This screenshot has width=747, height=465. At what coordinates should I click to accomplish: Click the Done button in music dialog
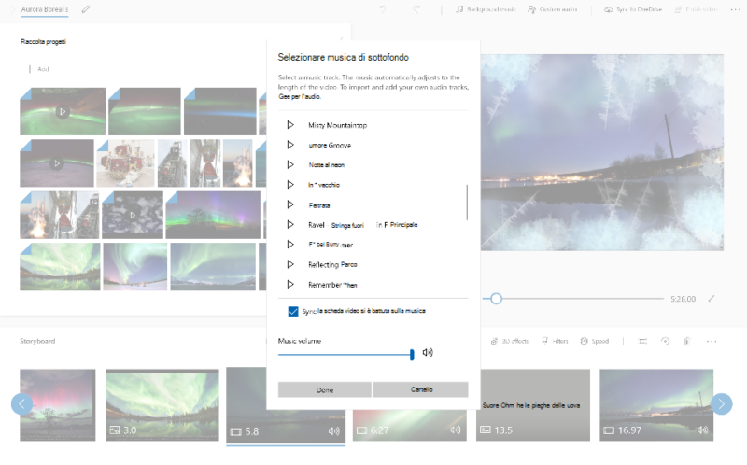click(x=325, y=389)
